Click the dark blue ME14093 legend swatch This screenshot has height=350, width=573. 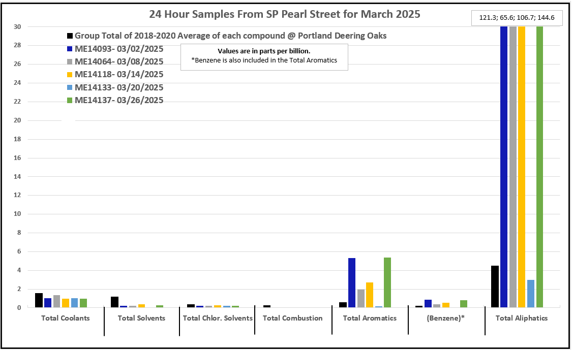[x=70, y=49]
